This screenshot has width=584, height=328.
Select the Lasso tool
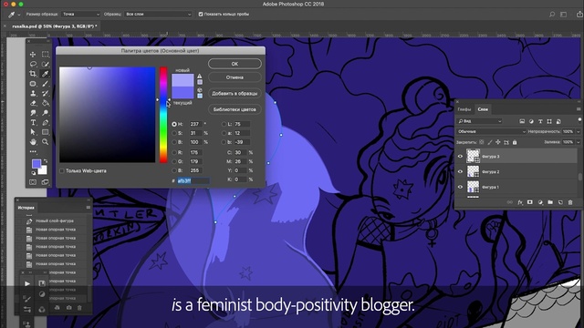click(x=33, y=64)
